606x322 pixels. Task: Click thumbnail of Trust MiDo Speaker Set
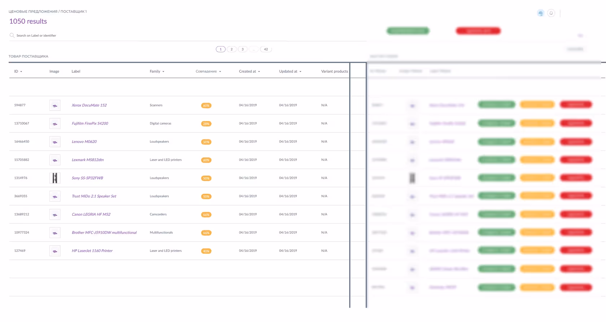(55, 196)
